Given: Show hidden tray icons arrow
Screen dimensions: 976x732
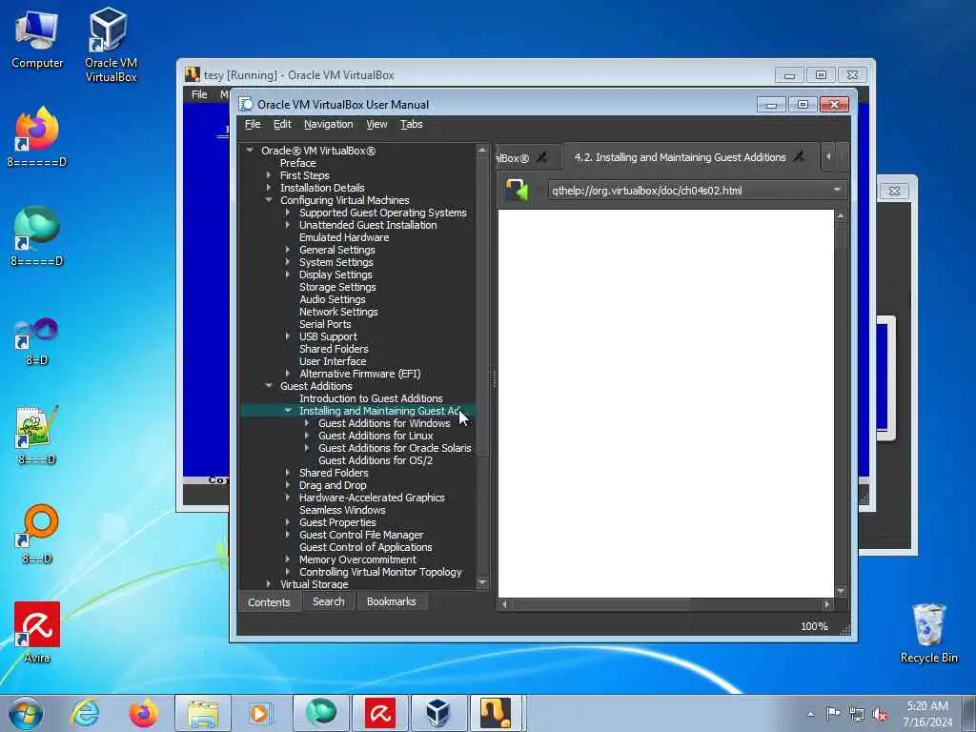Looking at the screenshot, I should pyautogui.click(x=810, y=715).
